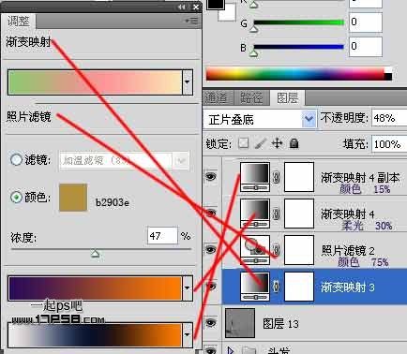Select the 颜色 radio button
The width and height of the screenshot is (407, 354).
tap(16, 197)
